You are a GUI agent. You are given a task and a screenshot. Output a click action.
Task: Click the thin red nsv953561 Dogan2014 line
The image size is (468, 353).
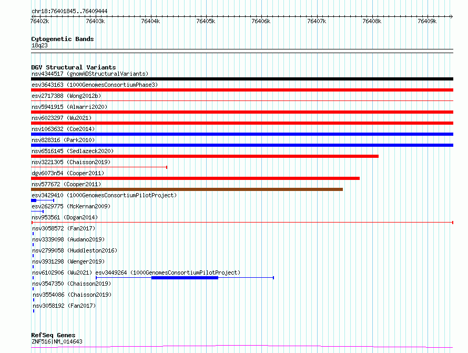coord(242,223)
